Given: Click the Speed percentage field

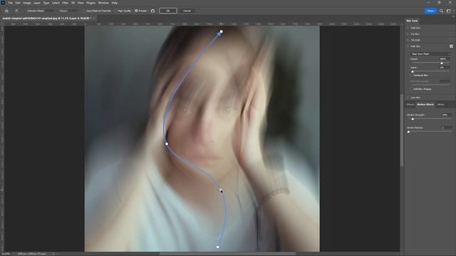Looking at the screenshot, I should (445, 59).
